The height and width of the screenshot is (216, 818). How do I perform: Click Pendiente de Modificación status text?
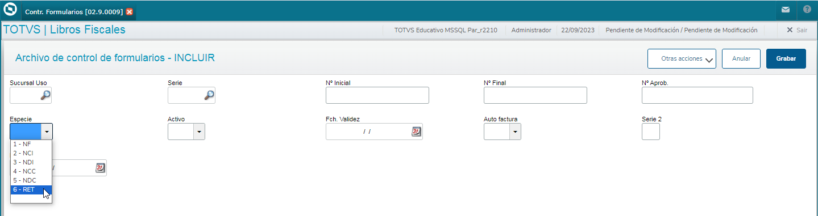(681, 30)
